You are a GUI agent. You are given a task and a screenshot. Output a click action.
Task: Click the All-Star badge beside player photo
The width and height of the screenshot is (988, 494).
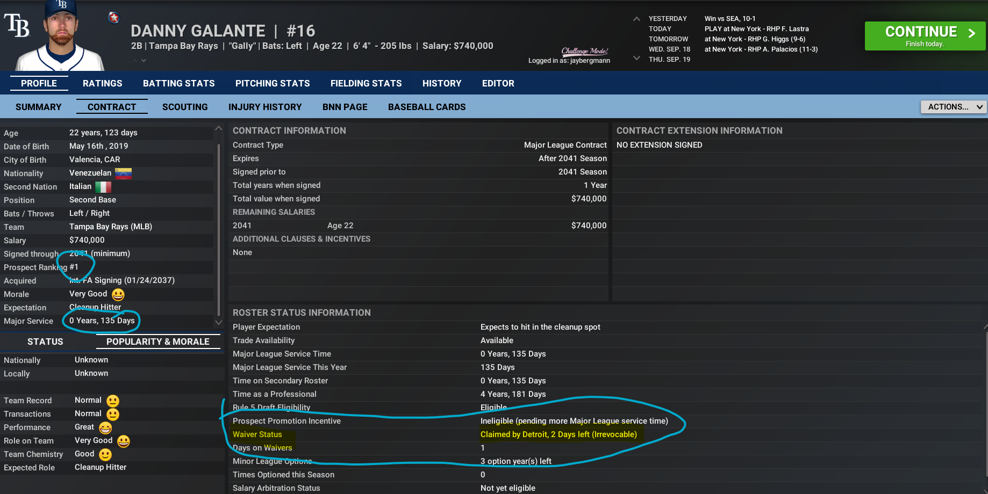pyautogui.click(x=114, y=18)
